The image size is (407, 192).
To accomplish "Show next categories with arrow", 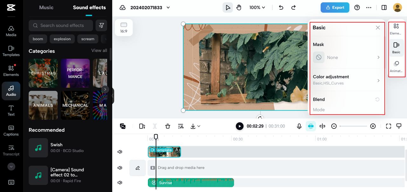I will click(105, 89).
